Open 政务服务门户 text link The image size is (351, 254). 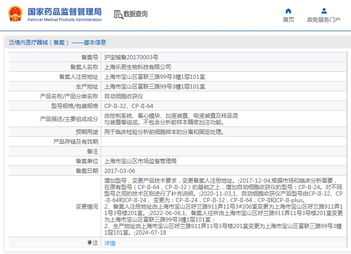click(x=324, y=19)
